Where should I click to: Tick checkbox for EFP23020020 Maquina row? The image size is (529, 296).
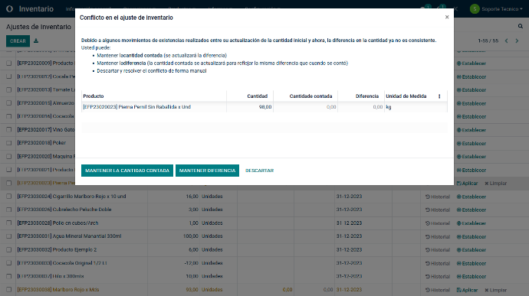click(x=9, y=157)
